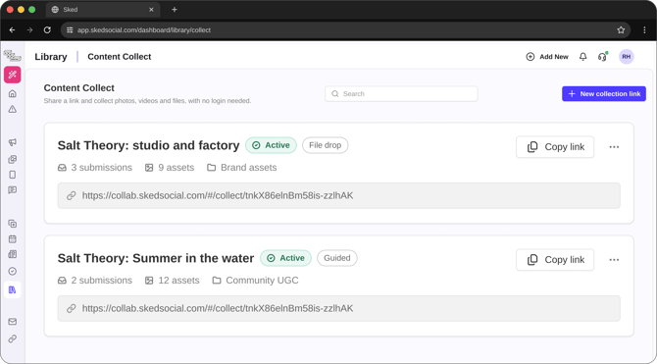657x364 pixels.
Task: Click the Content Collect header tab
Action: tap(120, 57)
